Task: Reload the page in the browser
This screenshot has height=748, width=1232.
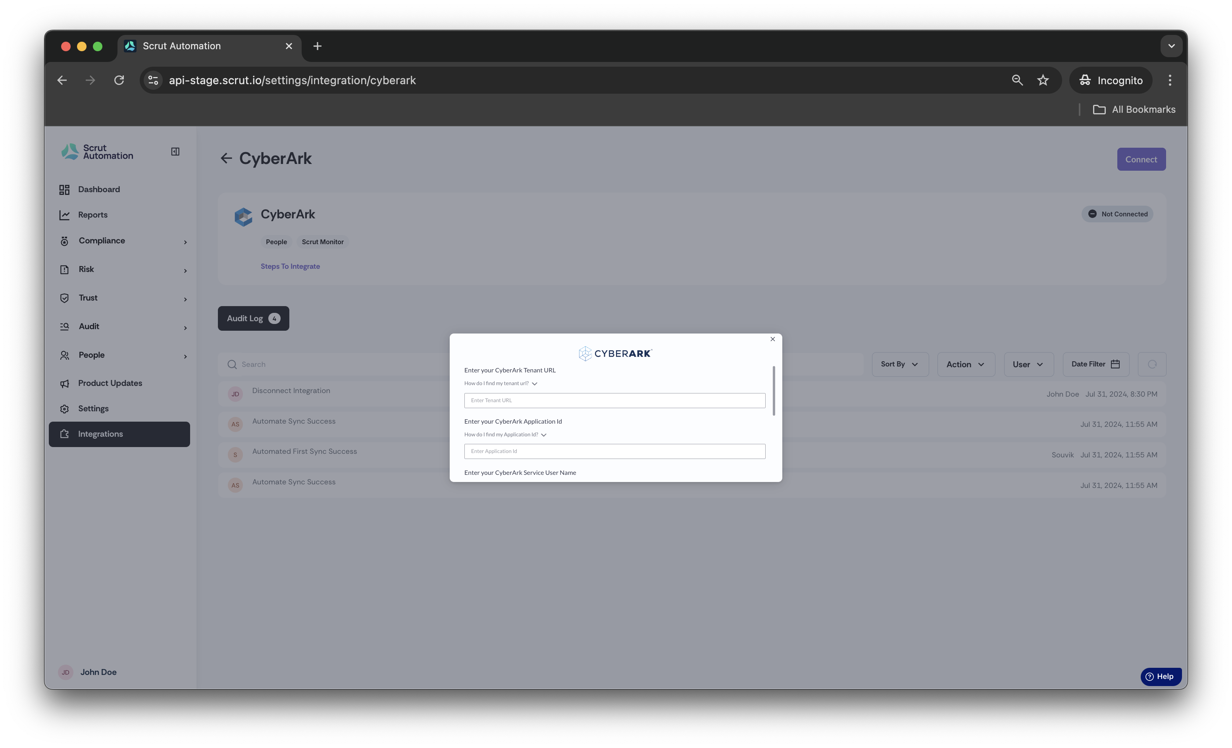Action: [x=119, y=80]
